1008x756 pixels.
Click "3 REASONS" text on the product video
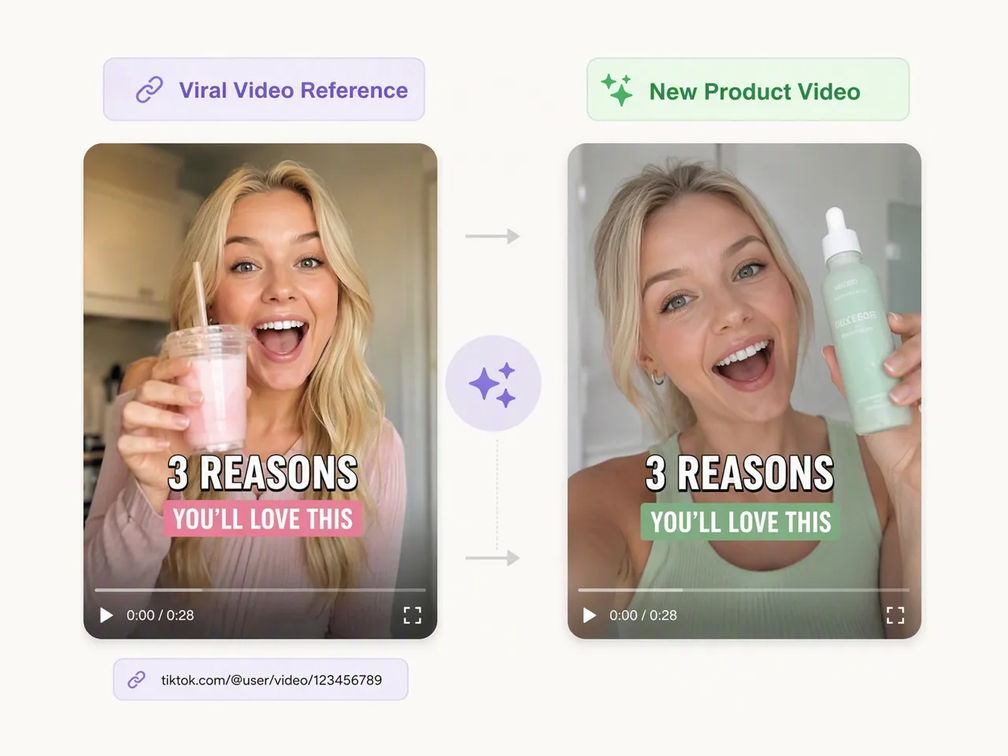pos(739,473)
